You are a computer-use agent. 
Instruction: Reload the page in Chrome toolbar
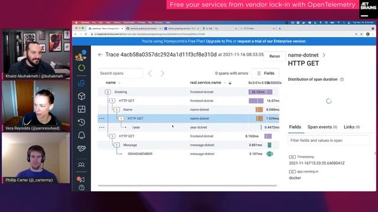[86, 34]
